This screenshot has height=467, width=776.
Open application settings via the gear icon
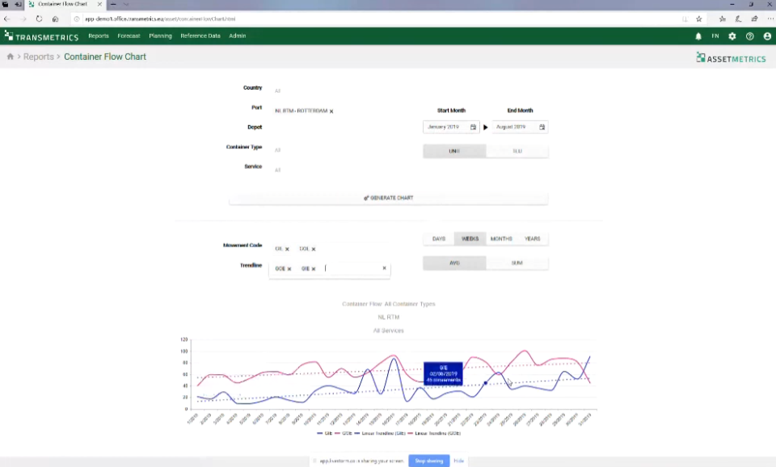[x=732, y=36]
